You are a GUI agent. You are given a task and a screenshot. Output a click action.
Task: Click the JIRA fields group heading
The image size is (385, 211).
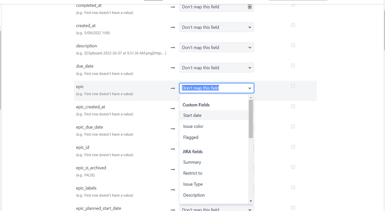[x=193, y=152]
